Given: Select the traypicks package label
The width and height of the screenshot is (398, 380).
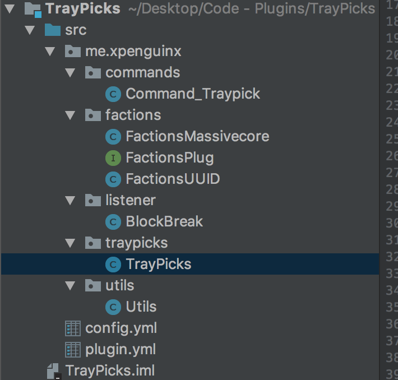Looking at the screenshot, I should tap(136, 243).
